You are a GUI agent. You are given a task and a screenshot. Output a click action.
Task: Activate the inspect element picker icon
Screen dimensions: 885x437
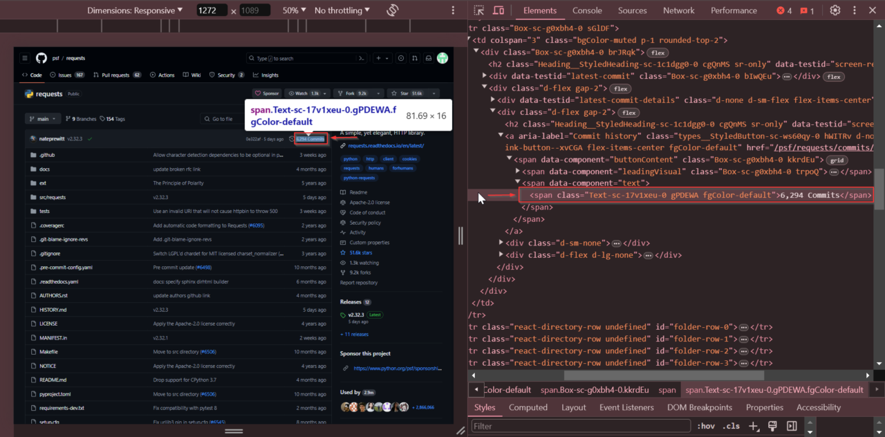479,10
